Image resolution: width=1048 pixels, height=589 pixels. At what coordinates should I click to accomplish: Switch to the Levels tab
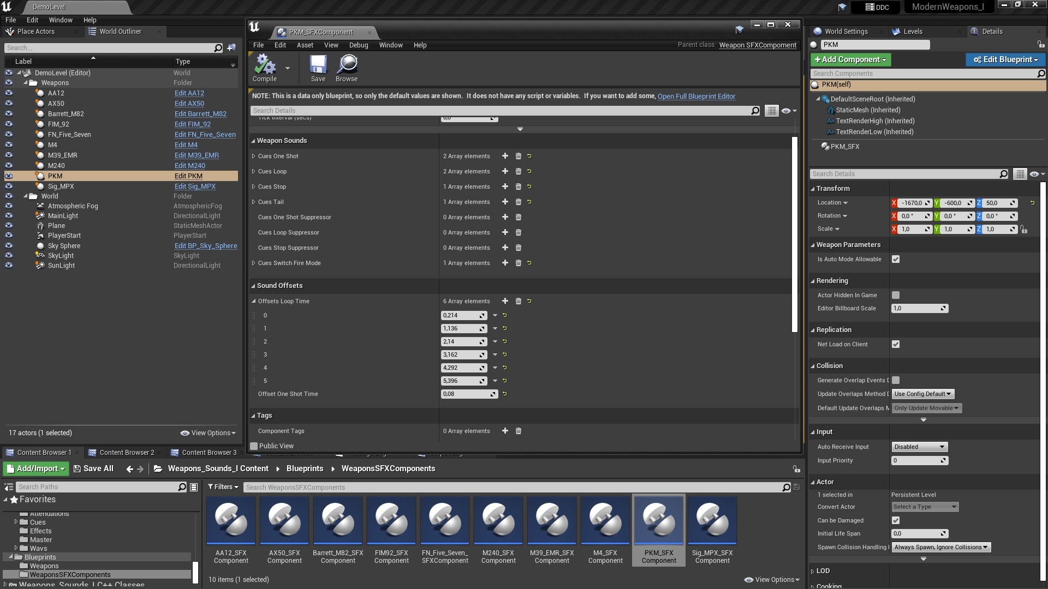click(x=913, y=31)
